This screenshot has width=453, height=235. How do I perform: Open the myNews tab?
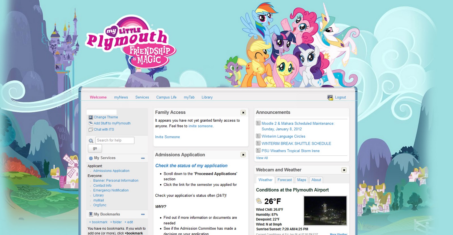click(x=121, y=97)
